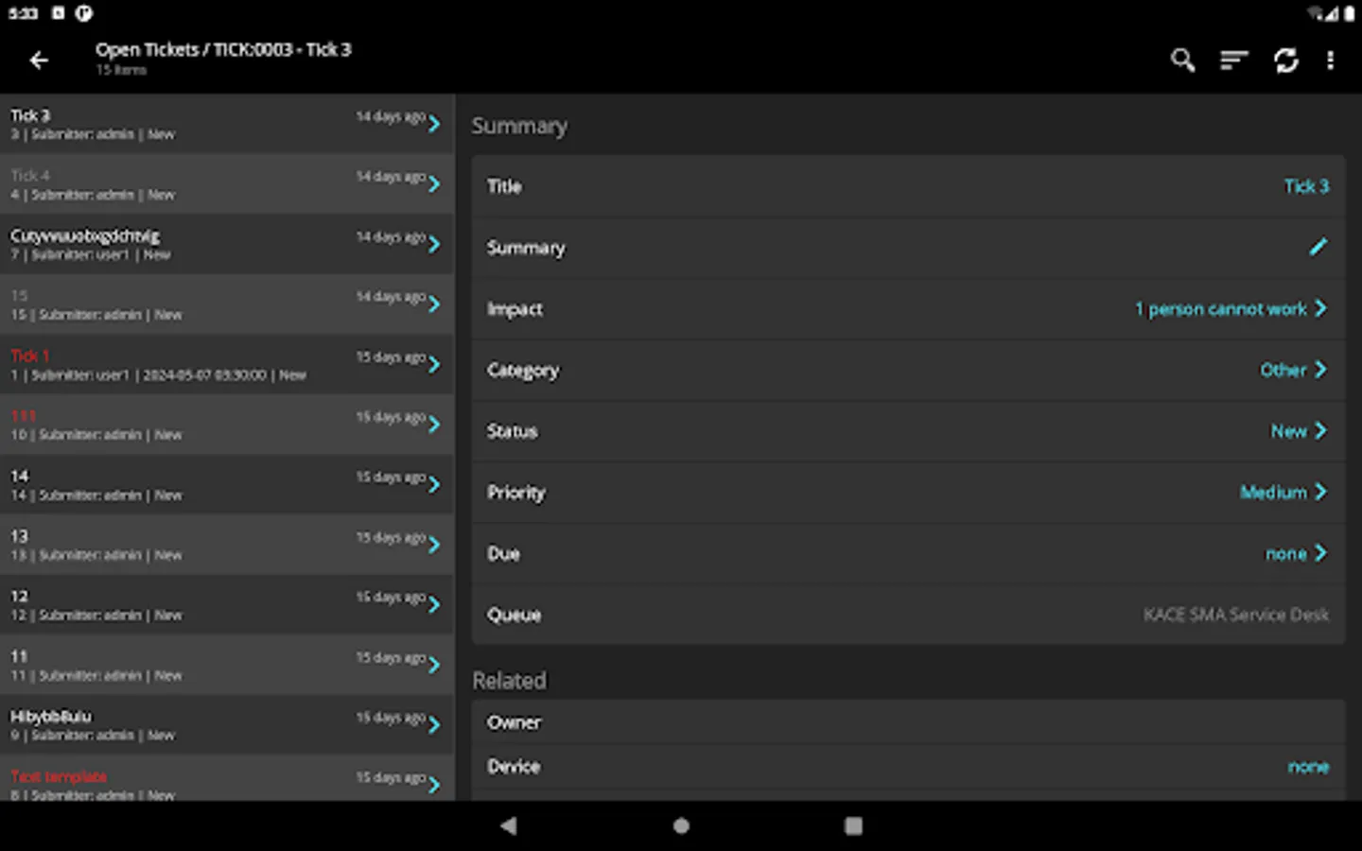1362x851 pixels.
Task: Refresh the ticket list
Action: pyautogui.click(x=1286, y=60)
